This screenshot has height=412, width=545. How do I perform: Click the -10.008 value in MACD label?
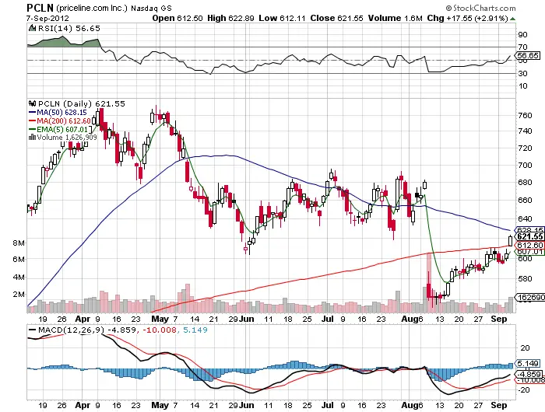coord(159,330)
